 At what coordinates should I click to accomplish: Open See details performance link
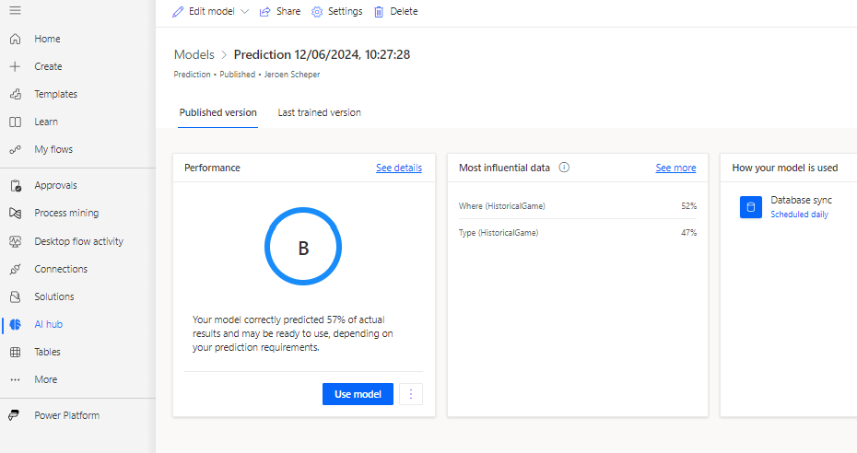pos(399,168)
